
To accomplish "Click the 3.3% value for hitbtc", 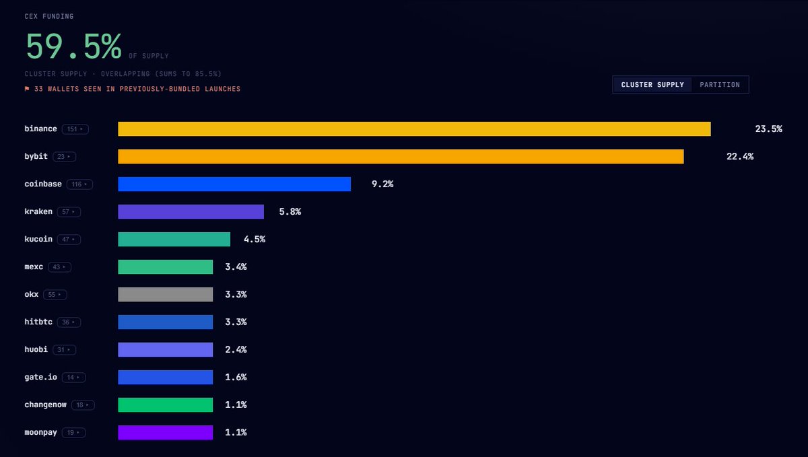I will tap(236, 322).
